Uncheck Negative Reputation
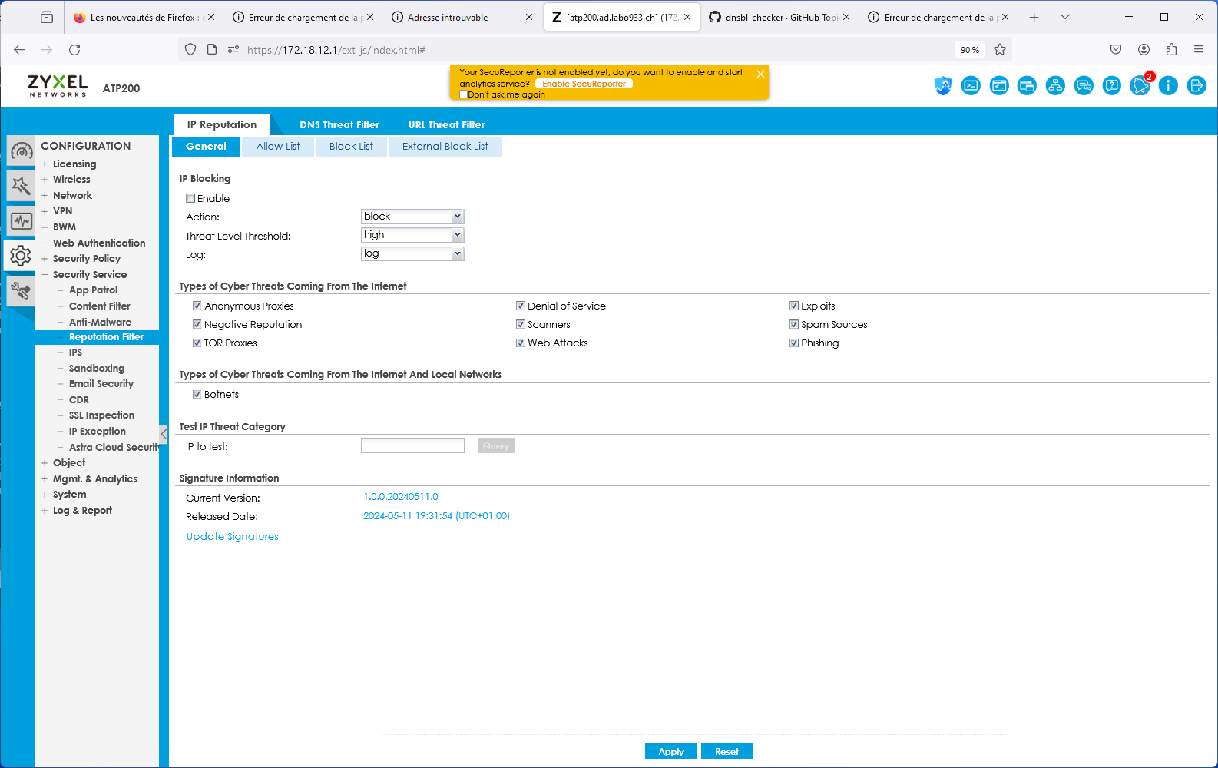Image resolution: width=1218 pixels, height=768 pixels. 197,324
